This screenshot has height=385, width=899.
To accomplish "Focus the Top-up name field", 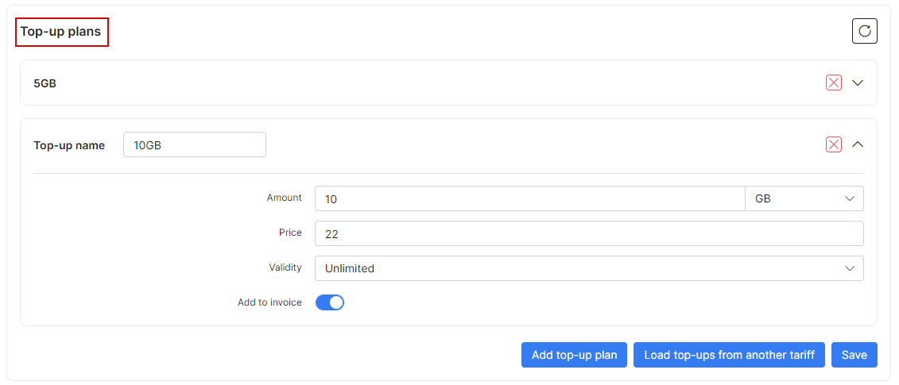I will pyautogui.click(x=195, y=144).
